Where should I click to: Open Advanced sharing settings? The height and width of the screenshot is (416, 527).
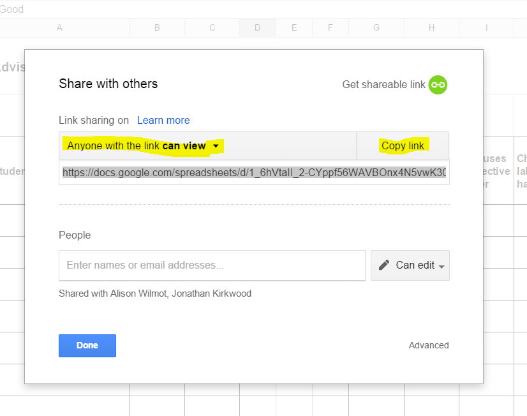[429, 345]
